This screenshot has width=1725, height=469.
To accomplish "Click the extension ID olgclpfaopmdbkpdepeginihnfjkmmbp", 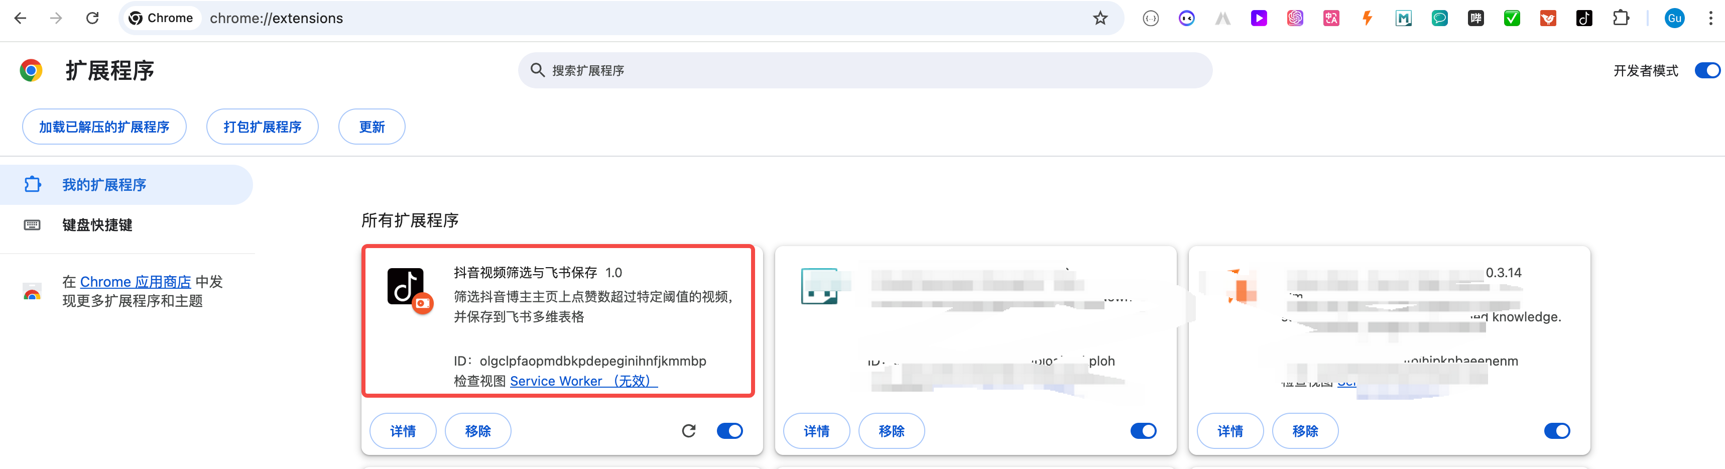I will 592,361.
